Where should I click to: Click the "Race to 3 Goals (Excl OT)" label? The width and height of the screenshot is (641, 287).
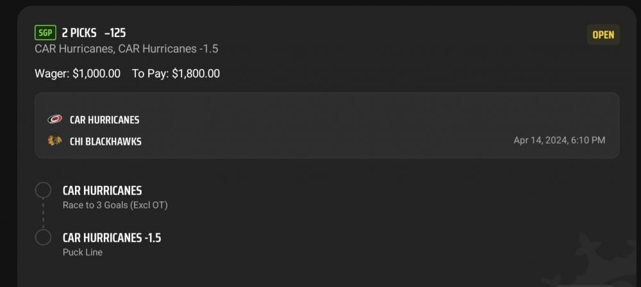click(115, 205)
